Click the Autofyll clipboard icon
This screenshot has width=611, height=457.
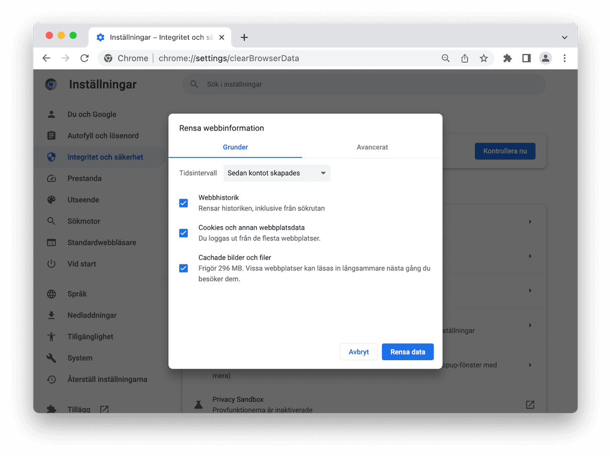(51, 135)
